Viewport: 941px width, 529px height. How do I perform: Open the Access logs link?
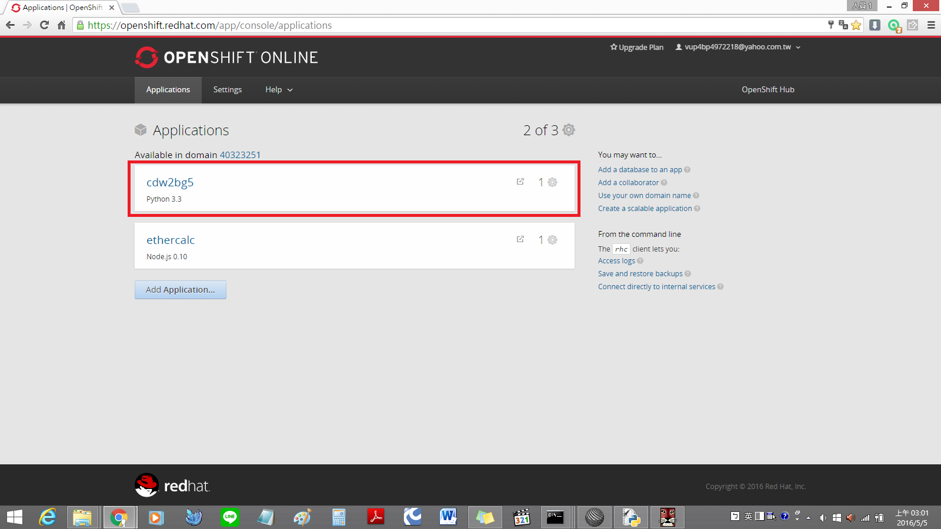click(x=616, y=261)
